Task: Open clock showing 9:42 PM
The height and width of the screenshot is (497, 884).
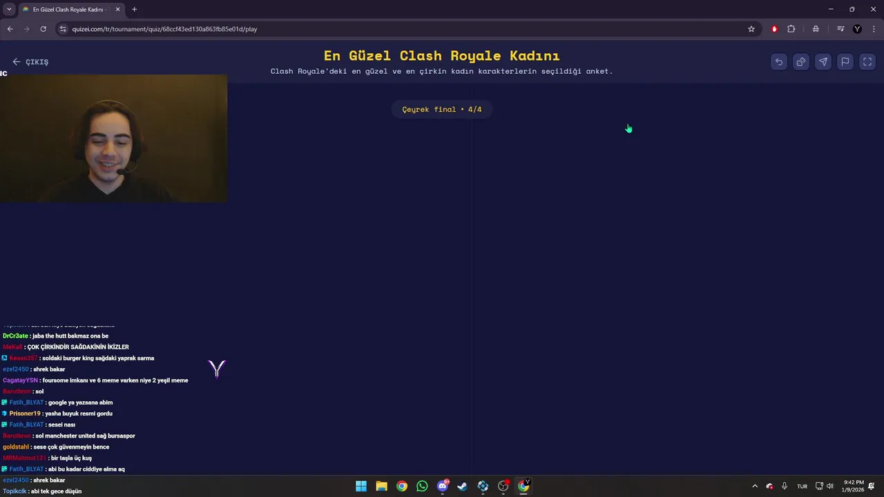Action: point(854,486)
